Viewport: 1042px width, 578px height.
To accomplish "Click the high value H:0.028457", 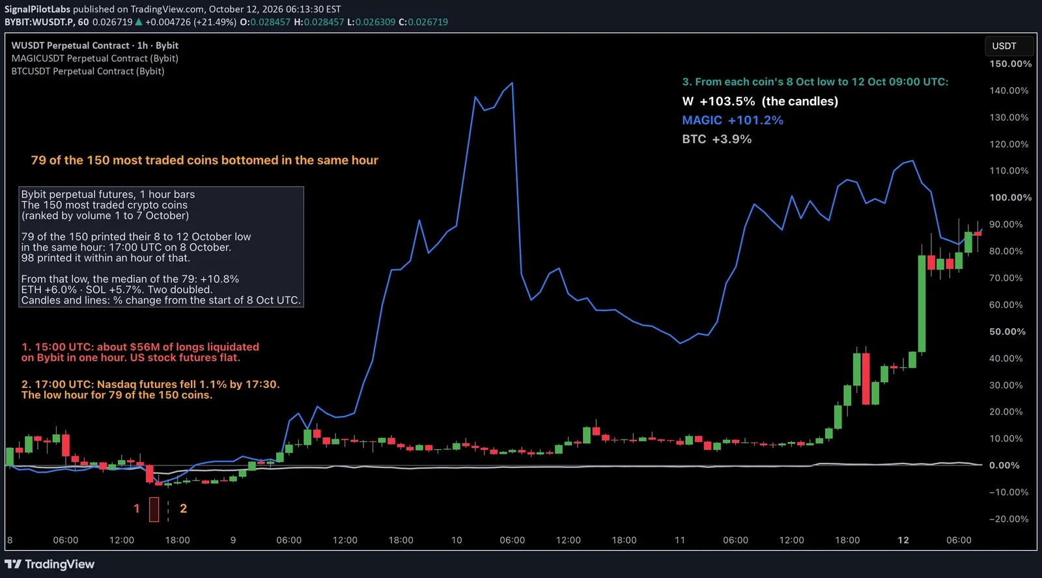I will pyautogui.click(x=319, y=22).
